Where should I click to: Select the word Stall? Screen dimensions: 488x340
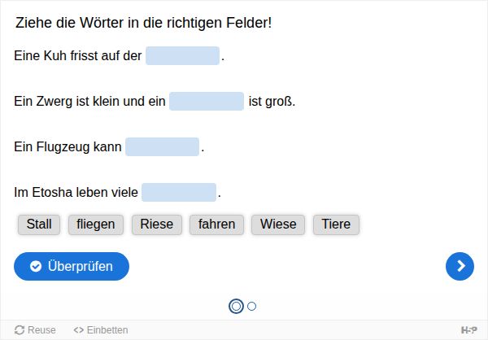click(x=39, y=224)
